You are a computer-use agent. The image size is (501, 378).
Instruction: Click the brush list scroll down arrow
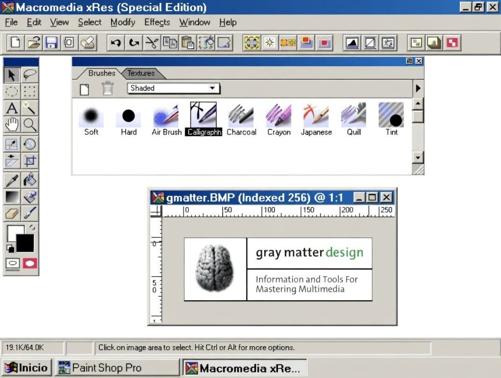pyautogui.click(x=418, y=157)
